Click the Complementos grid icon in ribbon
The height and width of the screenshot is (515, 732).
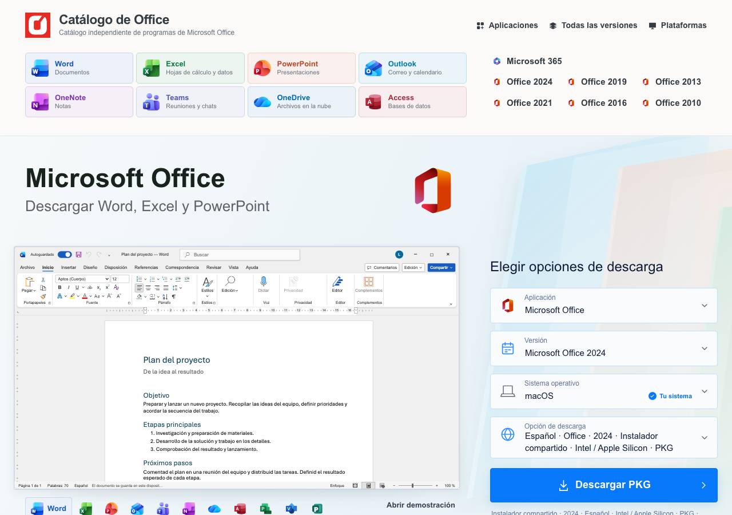tap(369, 282)
